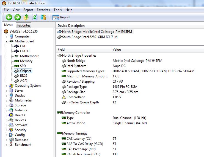
Task: Open the Tools menu
Action: (57, 10)
